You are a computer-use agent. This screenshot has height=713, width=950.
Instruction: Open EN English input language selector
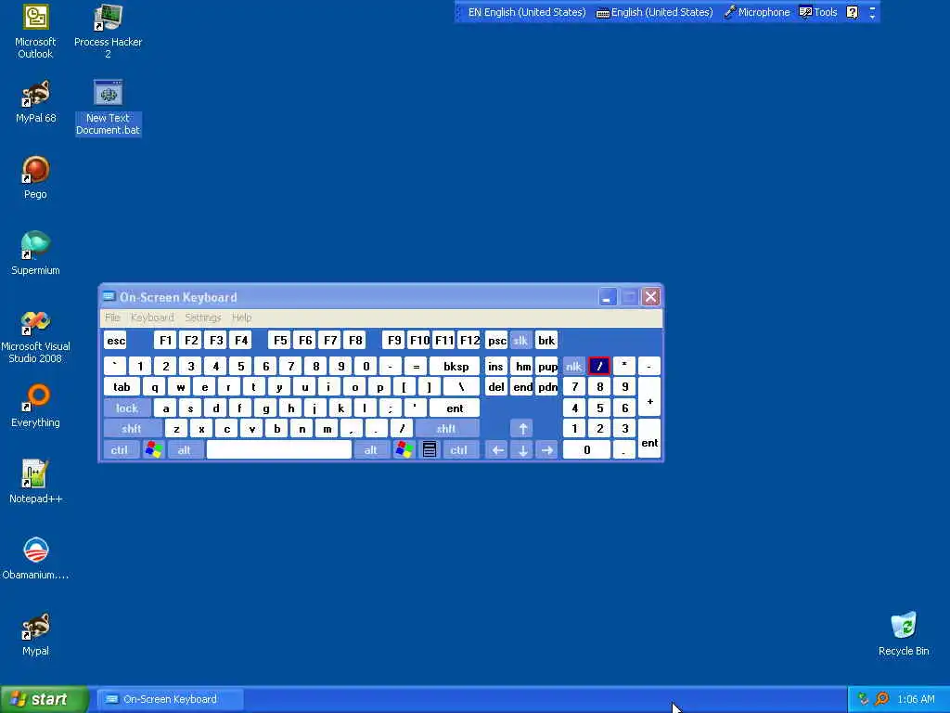coord(527,12)
